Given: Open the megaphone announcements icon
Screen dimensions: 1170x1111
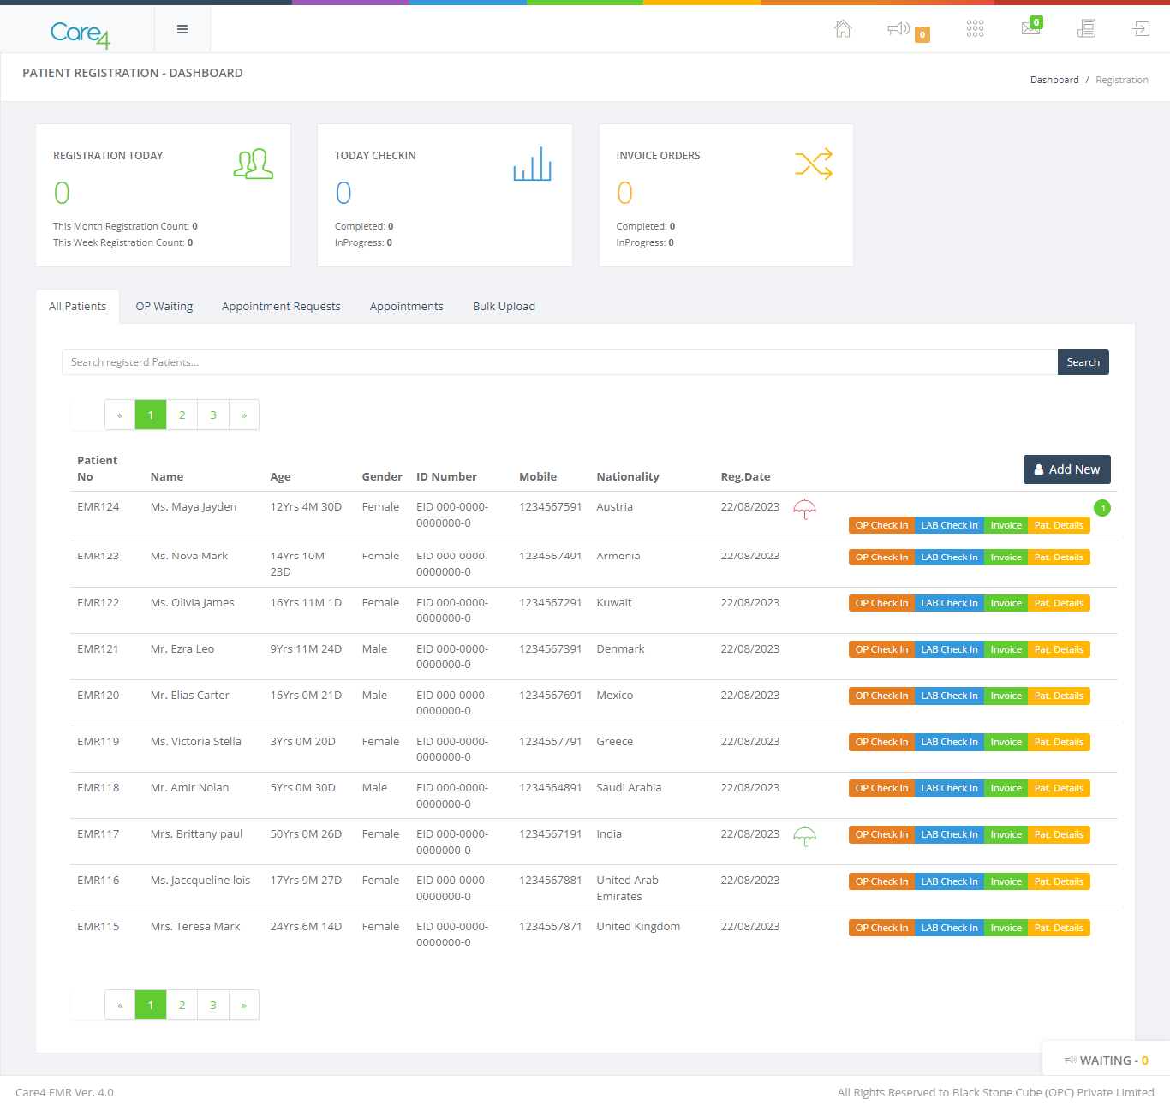Looking at the screenshot, I should 898,29.
